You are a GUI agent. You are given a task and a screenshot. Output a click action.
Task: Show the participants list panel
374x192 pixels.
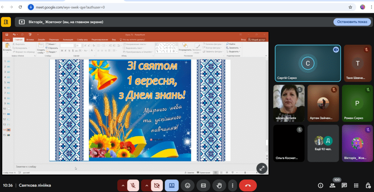(x=332, y=185)
